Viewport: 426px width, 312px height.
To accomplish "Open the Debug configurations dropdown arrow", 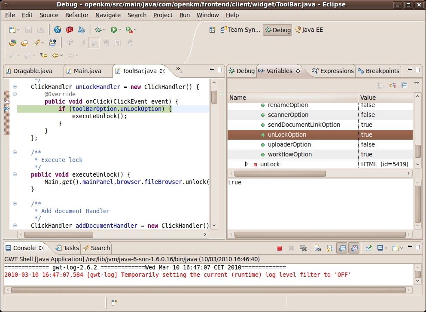I will coord(104,30).
